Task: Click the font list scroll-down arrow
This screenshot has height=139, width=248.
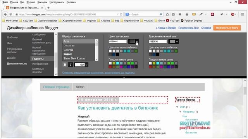Action: pyautogui.click(x=96, y=59)
